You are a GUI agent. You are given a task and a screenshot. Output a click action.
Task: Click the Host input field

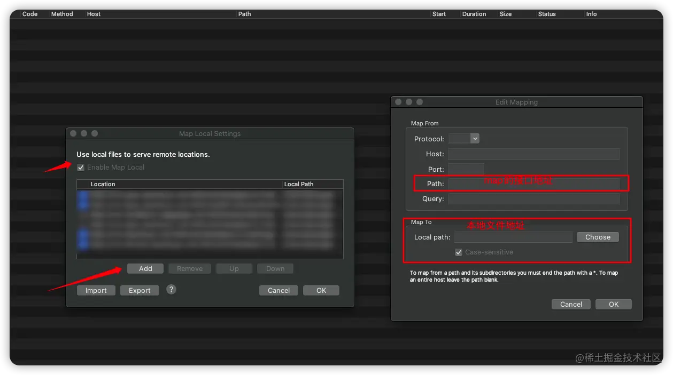pyautogui.click(x=533, y=154)
